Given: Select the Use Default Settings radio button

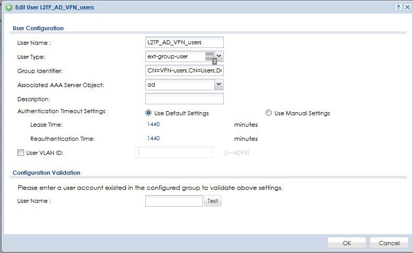Looking at the screenshot, I should coord(149,113).
